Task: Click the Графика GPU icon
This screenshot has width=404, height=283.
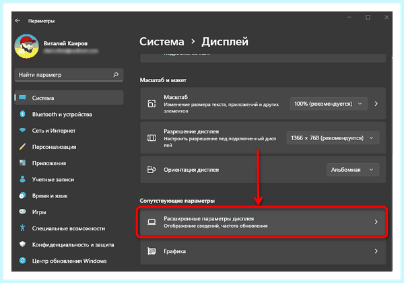Action: 151,251
